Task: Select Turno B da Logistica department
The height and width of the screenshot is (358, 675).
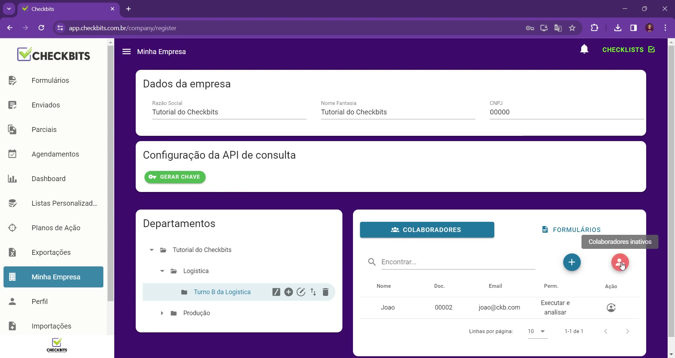Action: pyautogui.click(x=222, y=292)
